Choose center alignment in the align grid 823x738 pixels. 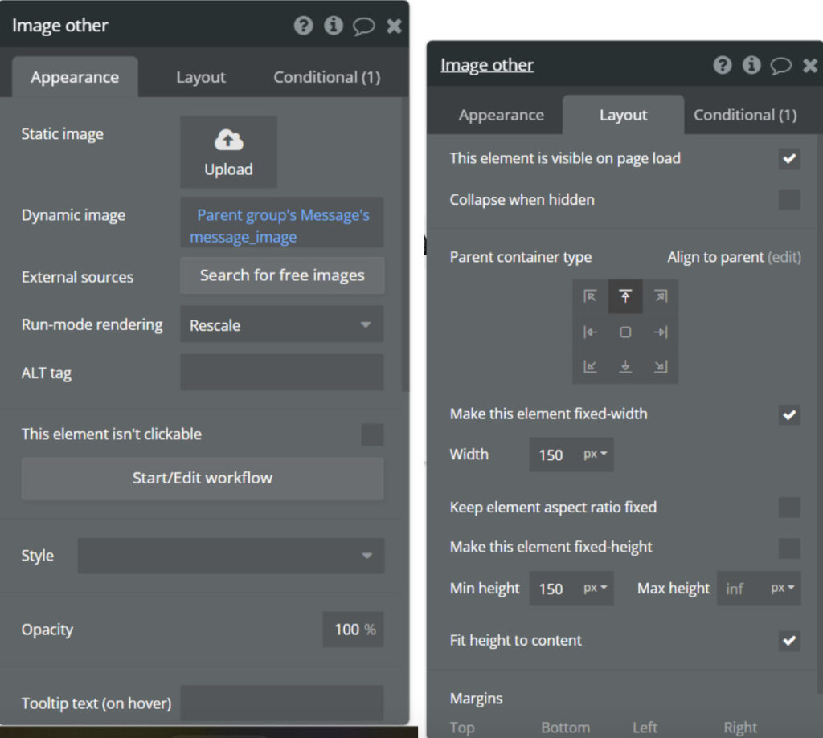click(x=625, y=332)
